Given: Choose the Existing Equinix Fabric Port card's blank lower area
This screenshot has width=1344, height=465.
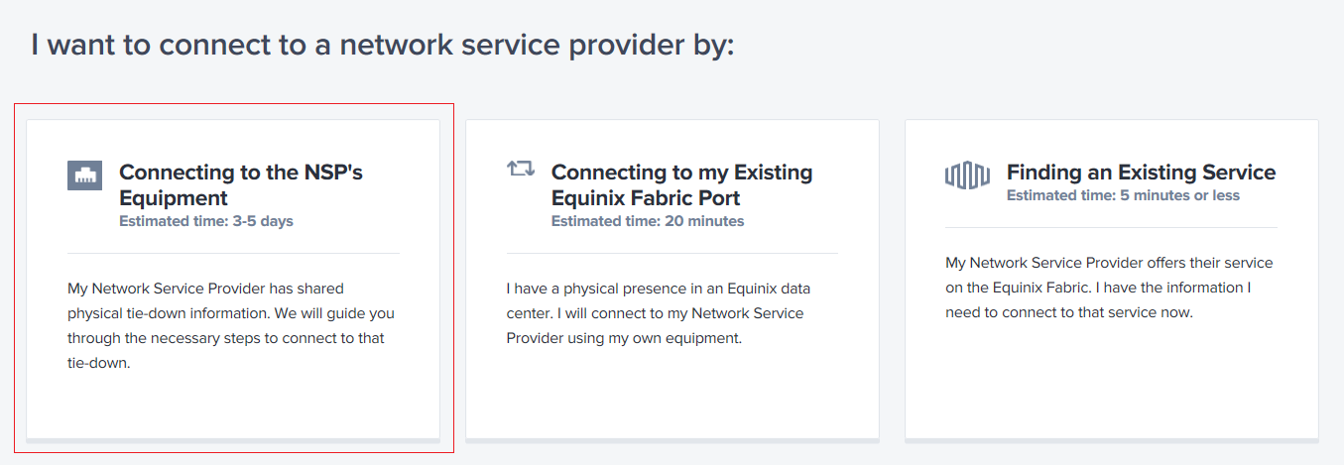Looking at the screenshot, I should pyautogui.click(x=672, y=397).
